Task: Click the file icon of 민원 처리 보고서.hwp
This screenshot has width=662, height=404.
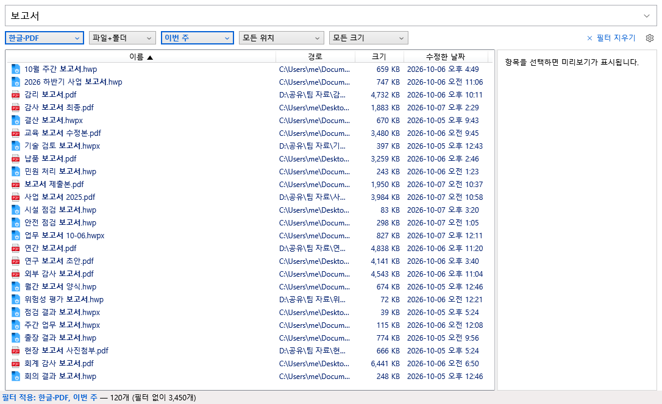Action: (x=16, y=171)
